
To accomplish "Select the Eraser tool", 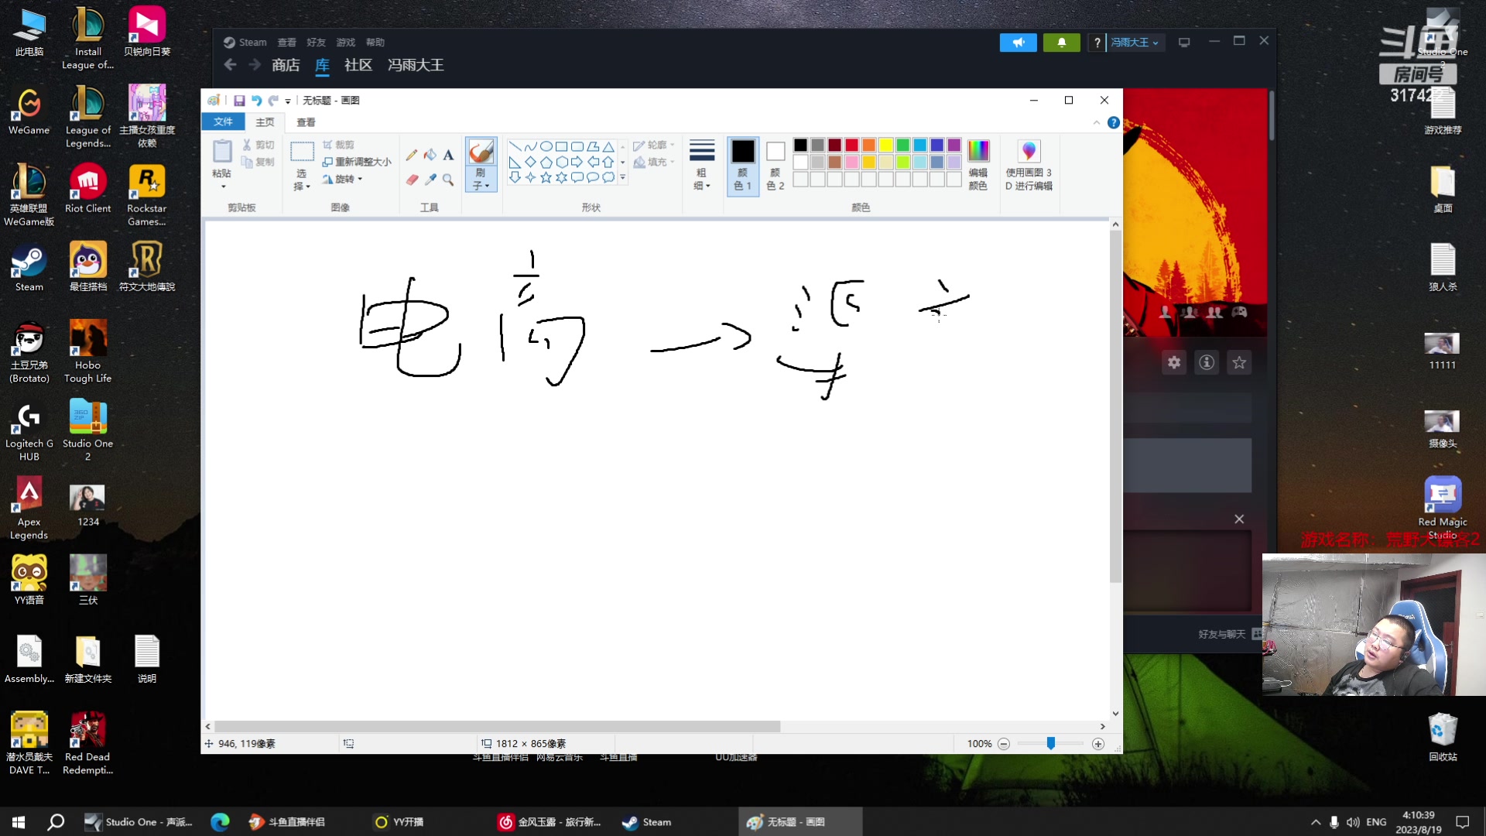I will [x=411, y=180].
